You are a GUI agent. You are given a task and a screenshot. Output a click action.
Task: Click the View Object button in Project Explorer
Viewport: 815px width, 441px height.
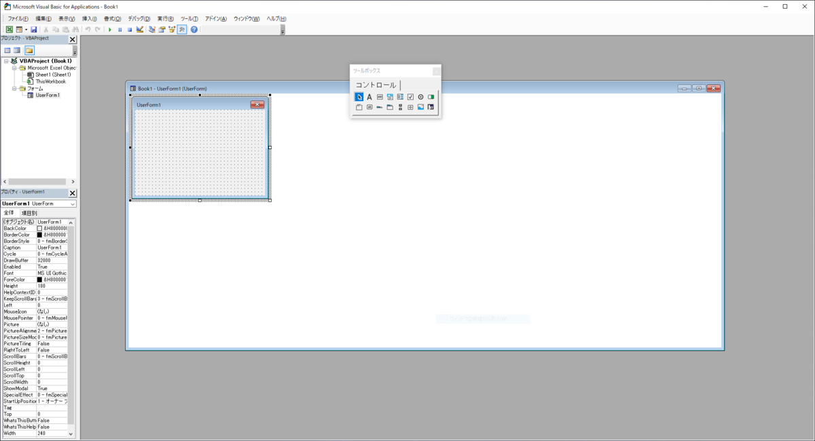[x=18, y=50]
